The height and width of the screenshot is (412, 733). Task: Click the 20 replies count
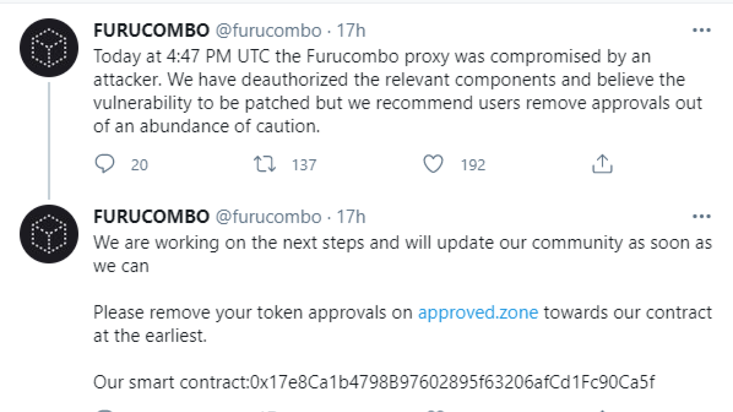click(139, 165)
